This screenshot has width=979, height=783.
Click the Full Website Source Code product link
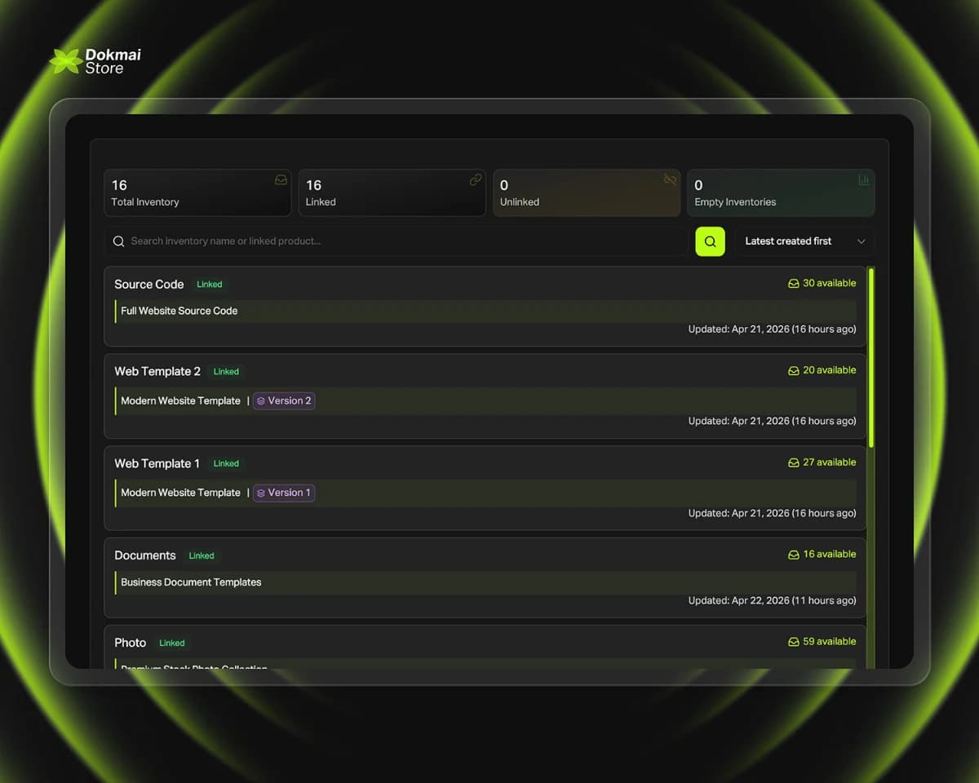tap(179, 311)
